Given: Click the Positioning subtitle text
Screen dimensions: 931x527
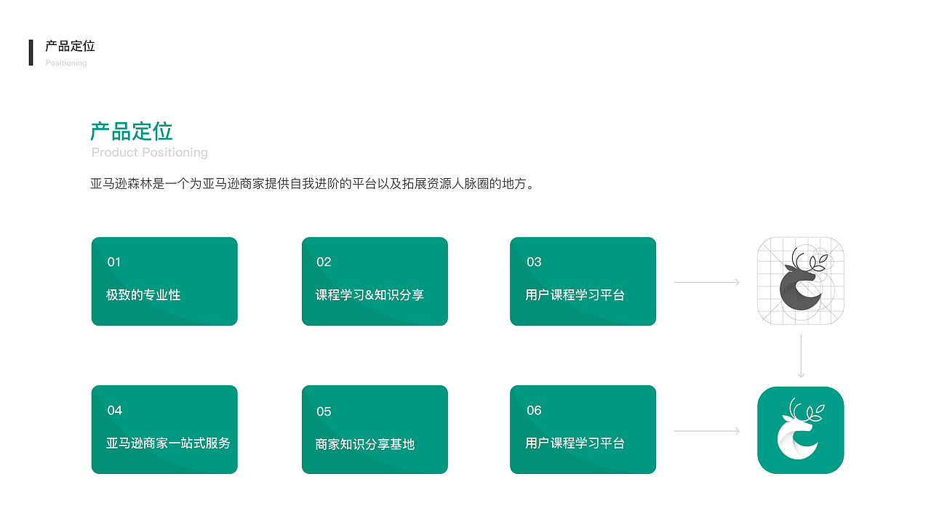Looking at the screenshot, I should pos(65,63).
